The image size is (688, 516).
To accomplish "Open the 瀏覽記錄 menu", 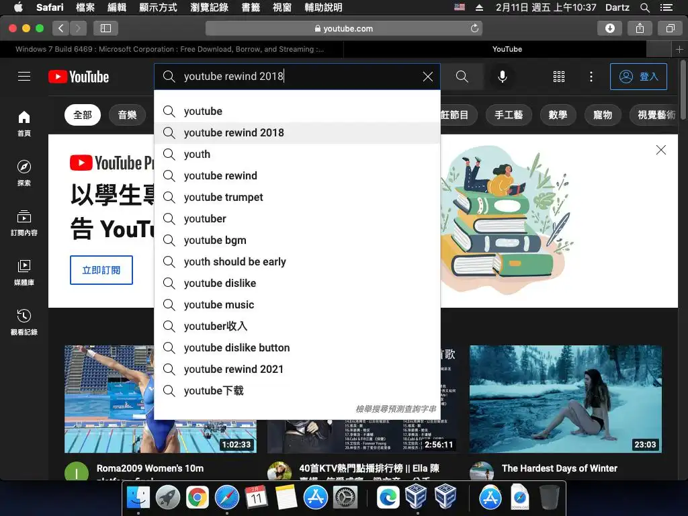I will [209, 7].
